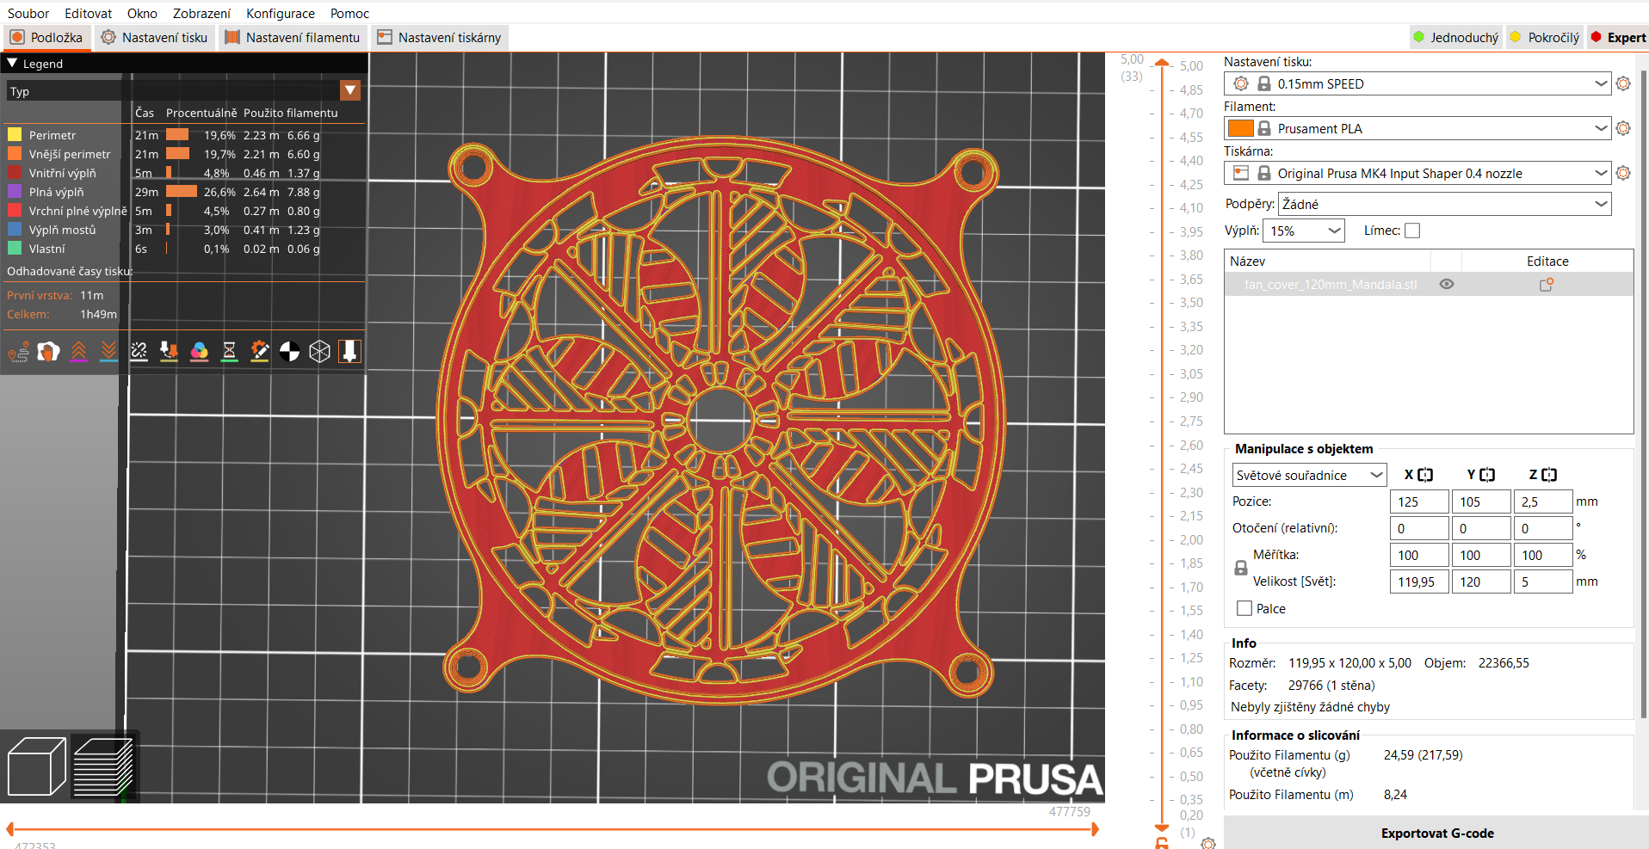Image resolution: width=1649 pixels, height=849 pixels.
Task: Open the Typ view type dropdown
Action: coord(183,90)
